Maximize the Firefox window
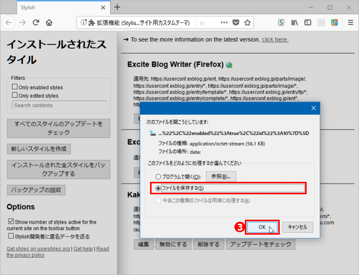This screenshot has height=275, width=359. pos(330,7)
